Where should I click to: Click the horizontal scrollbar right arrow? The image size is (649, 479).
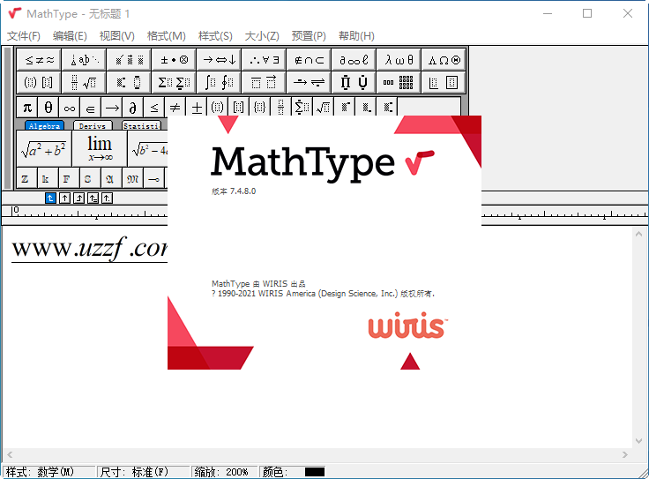coord(625,454)
